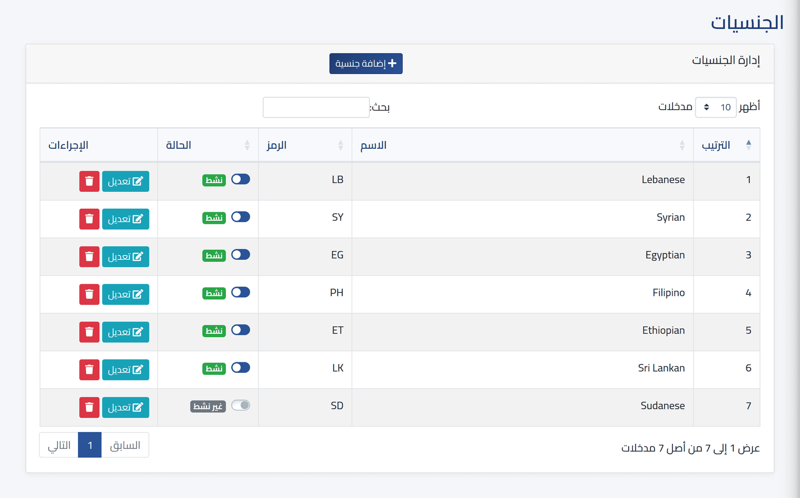Sort by the الاسم name column

click(x=522, y=145)
